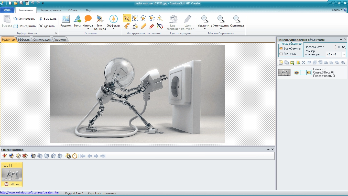Open frame delay clock icon in frame toolbar
348x196 pixels.
[75, 156]
